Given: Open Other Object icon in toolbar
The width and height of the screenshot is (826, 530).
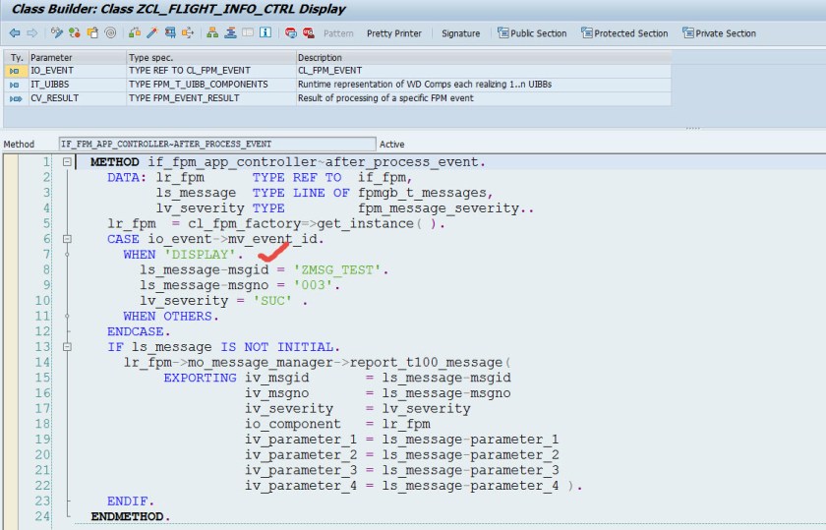Looking at the screenshot, I should click(92, 33).
